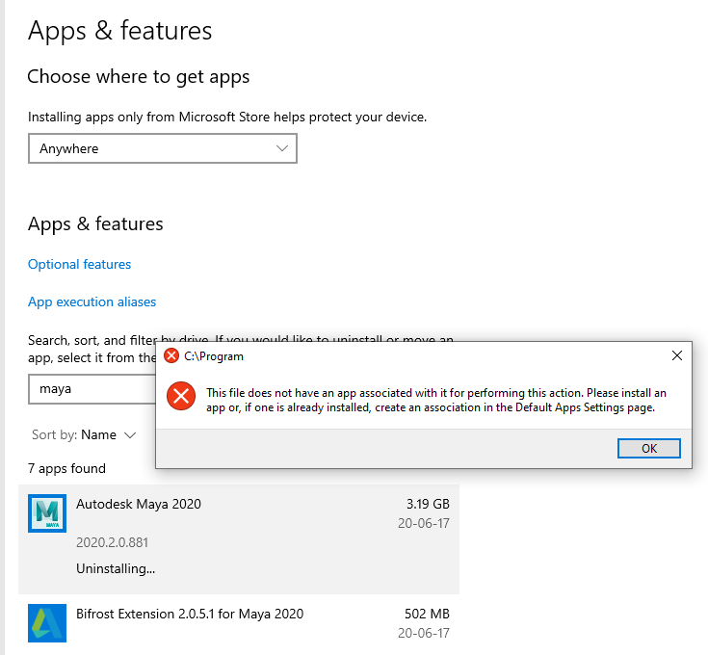The width and height of the screenshot is (708, 655).
Task: Click the Maya version number 2020.2.0.881
Action: coord(112,542)
